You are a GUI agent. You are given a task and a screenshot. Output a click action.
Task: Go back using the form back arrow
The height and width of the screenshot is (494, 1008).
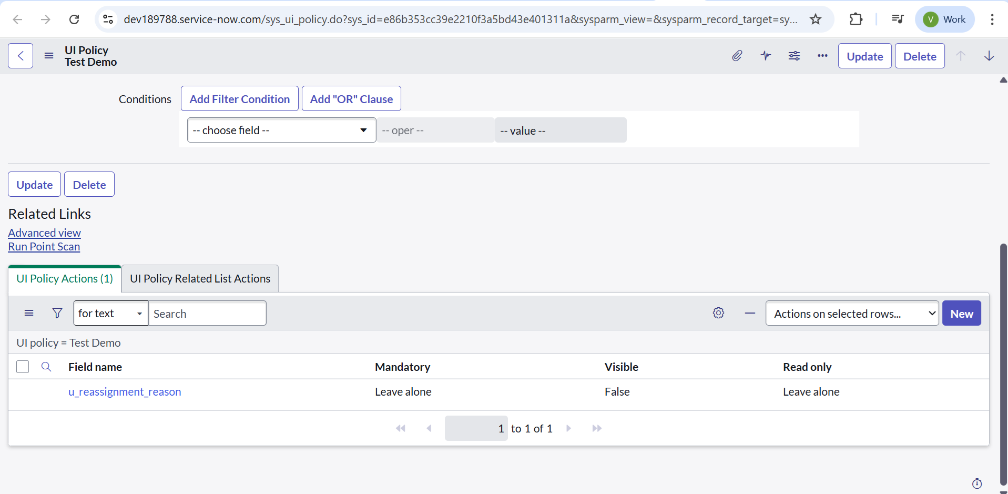click(x=21, y=56)
